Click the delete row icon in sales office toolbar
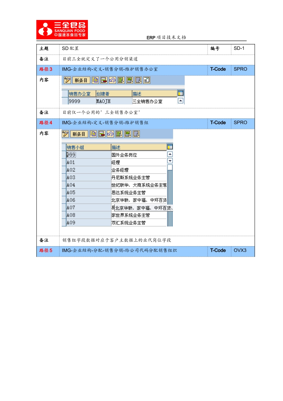 [104, 80]
